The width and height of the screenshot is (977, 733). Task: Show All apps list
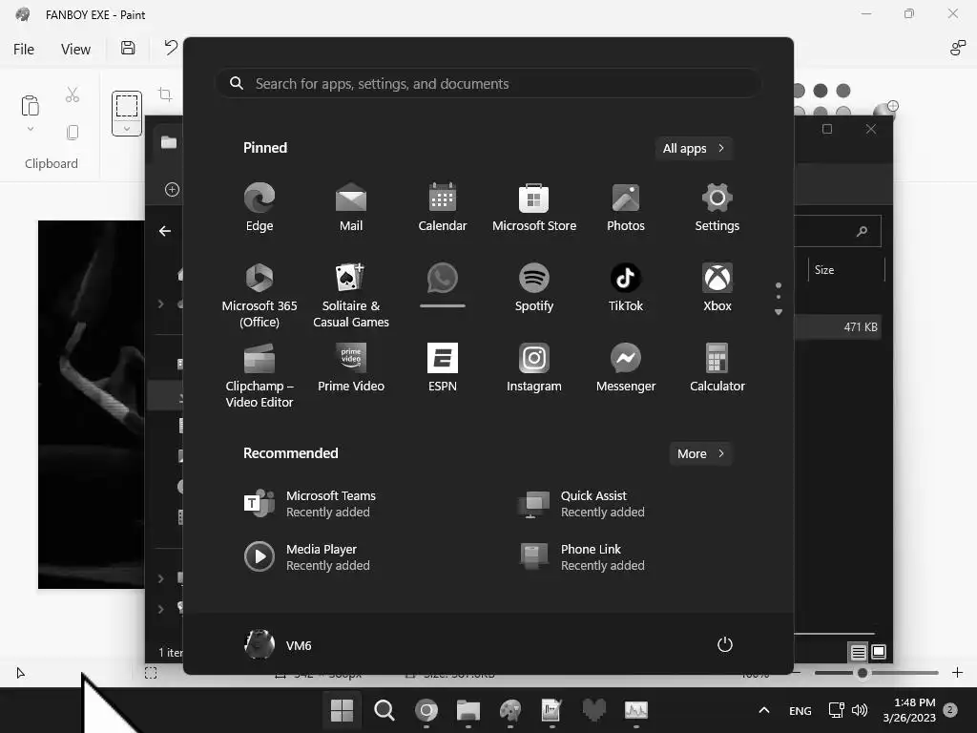point(694,148)
